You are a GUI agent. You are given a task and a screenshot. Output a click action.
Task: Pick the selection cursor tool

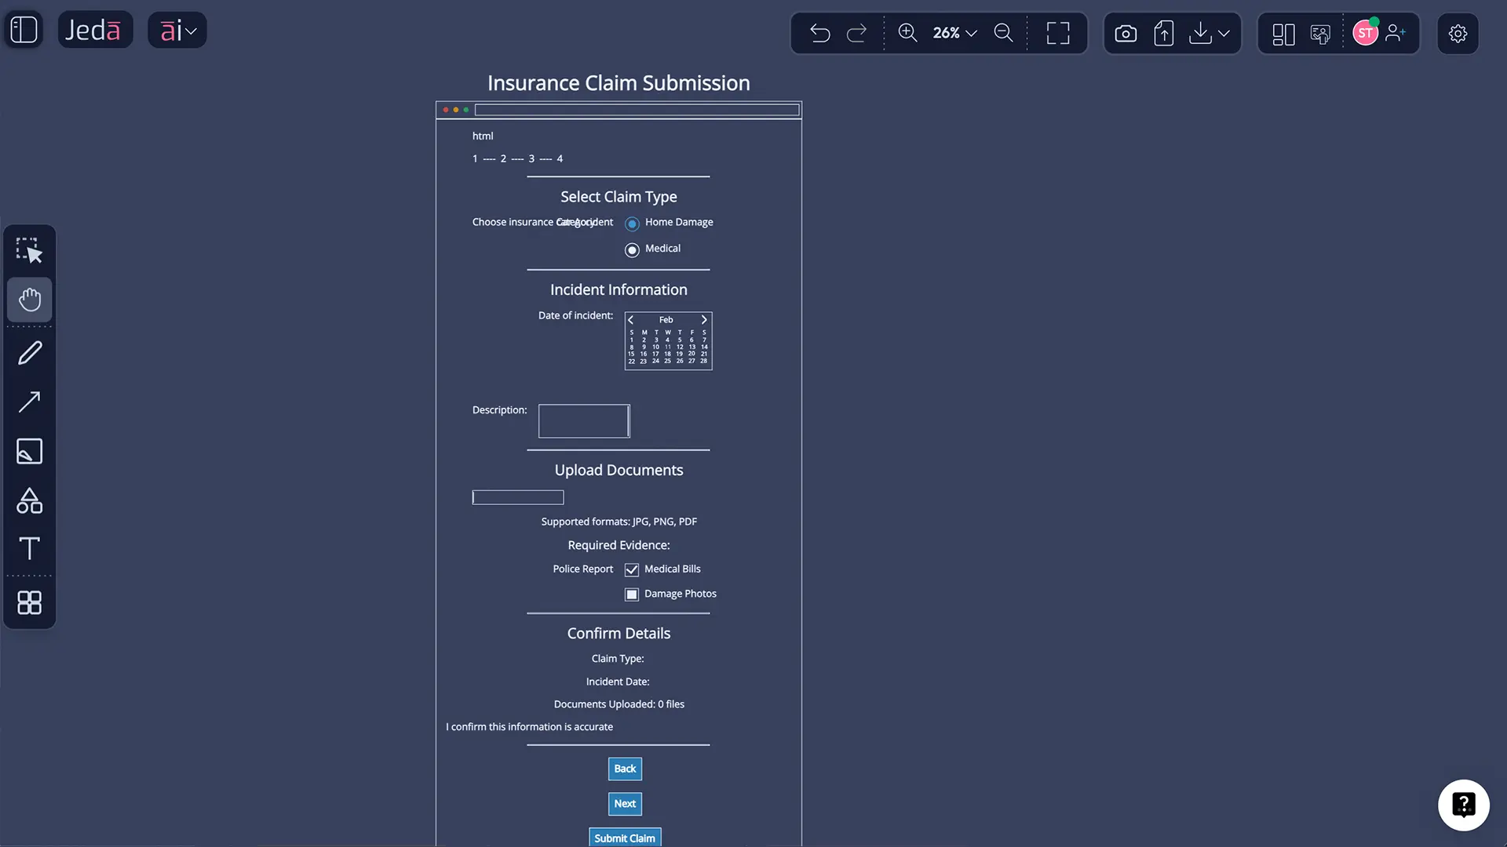[29, 249]
